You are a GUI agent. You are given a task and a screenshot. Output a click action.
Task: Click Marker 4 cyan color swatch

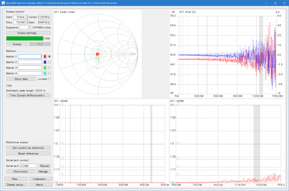tap(45, 73)
